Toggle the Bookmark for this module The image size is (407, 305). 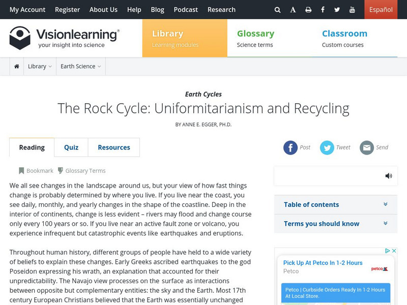click(36, 171)
